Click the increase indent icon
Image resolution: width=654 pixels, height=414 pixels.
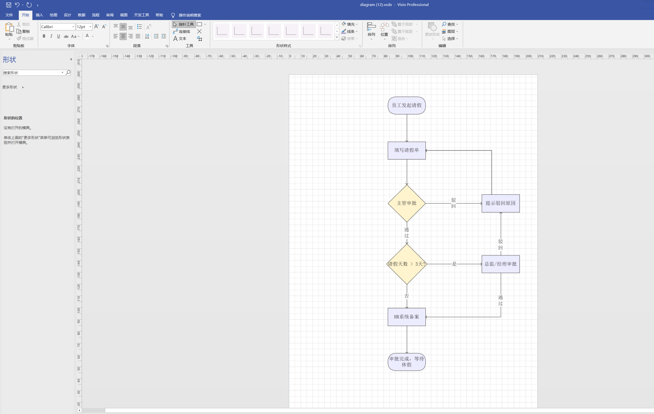163,36
